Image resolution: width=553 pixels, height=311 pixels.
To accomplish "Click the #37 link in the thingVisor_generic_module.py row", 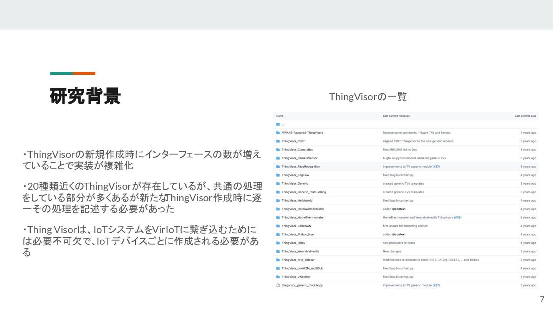I will point(436,285).
